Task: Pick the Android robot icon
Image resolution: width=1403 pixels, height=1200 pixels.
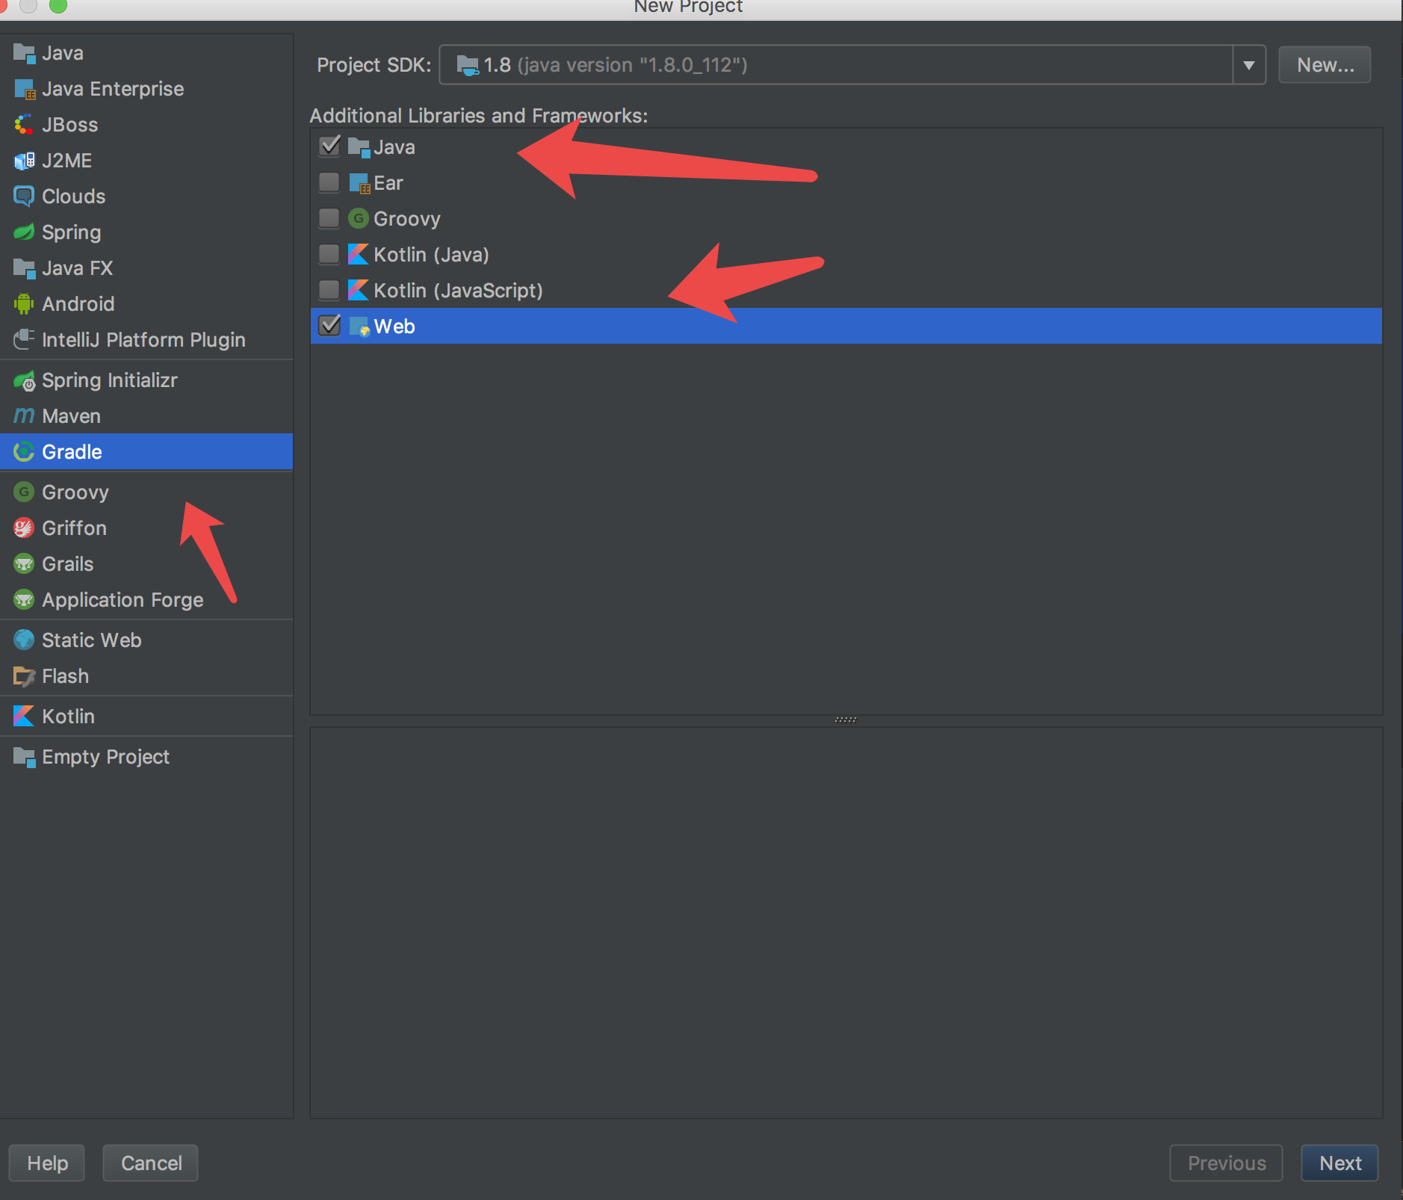Action: pyautogui.click(x=24, y=304)
